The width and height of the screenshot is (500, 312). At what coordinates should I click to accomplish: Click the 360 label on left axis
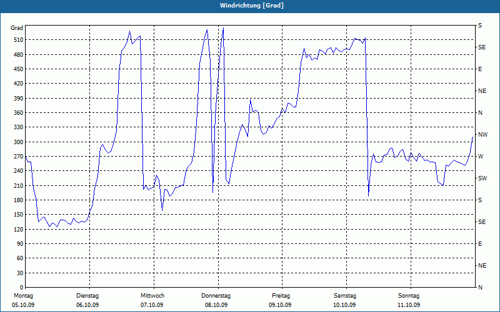(x=18, y=113)
